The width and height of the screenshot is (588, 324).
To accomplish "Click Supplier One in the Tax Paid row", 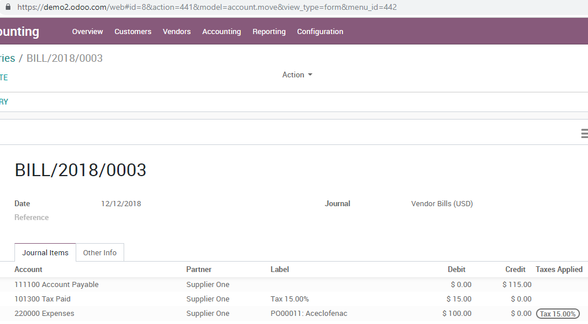I will point(208,299).
